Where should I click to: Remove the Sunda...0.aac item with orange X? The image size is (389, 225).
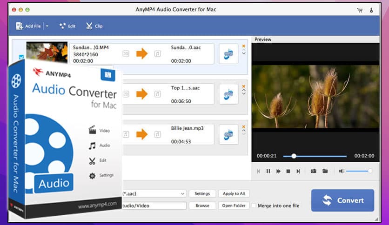(x=244, y=46)
